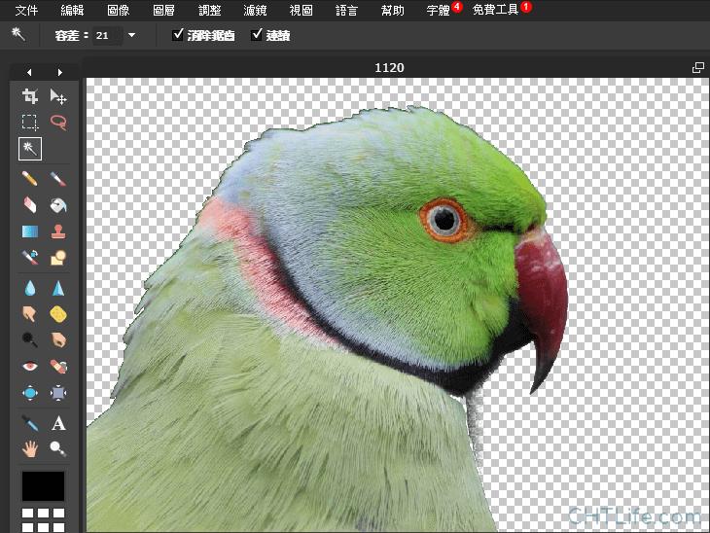Expand toolbox with the right arrow
This screenshot has width=710, height=533.
(x=60, y=72)
